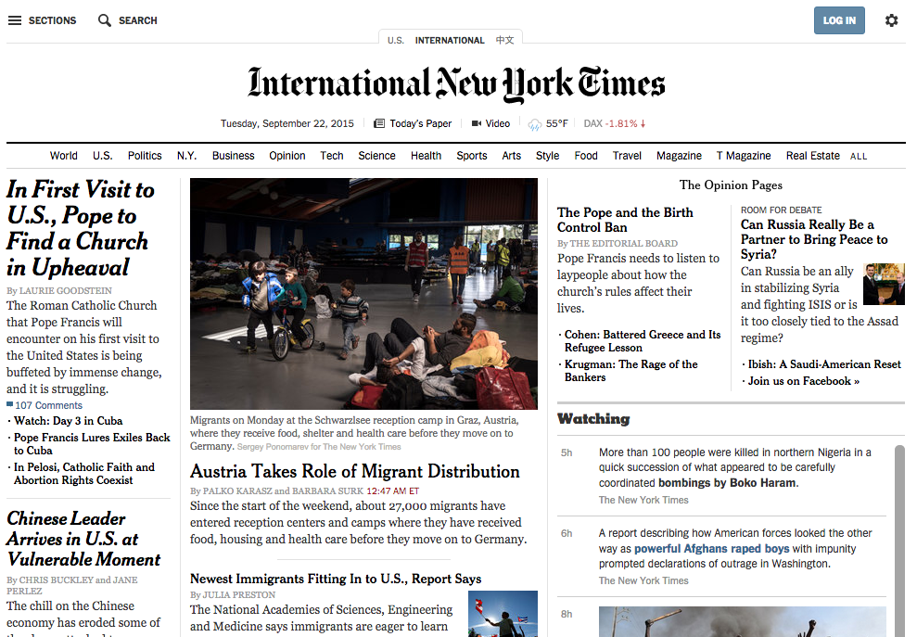
Task: Open the Sections hamburger menu
Action: (15, 20)
